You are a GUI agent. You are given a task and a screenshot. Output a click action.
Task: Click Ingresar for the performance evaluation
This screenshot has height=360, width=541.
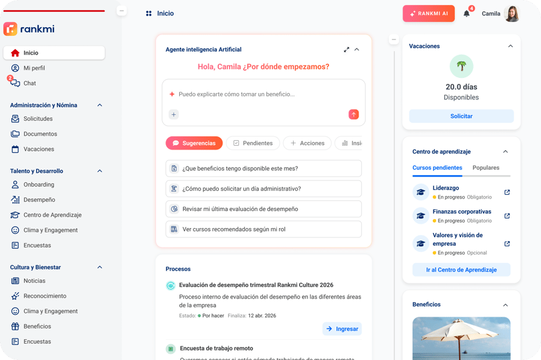342,329
